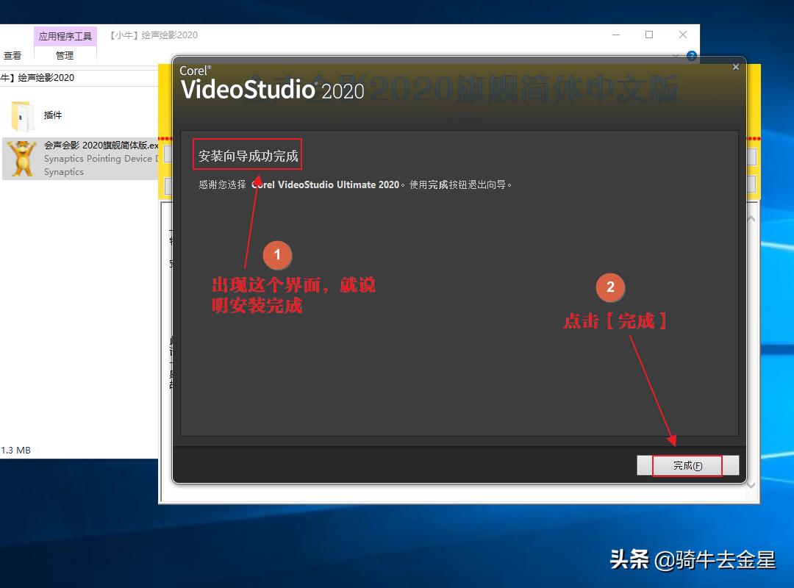Open the 查看 tab
Screen dimensions: 794x588
(13, 55)
